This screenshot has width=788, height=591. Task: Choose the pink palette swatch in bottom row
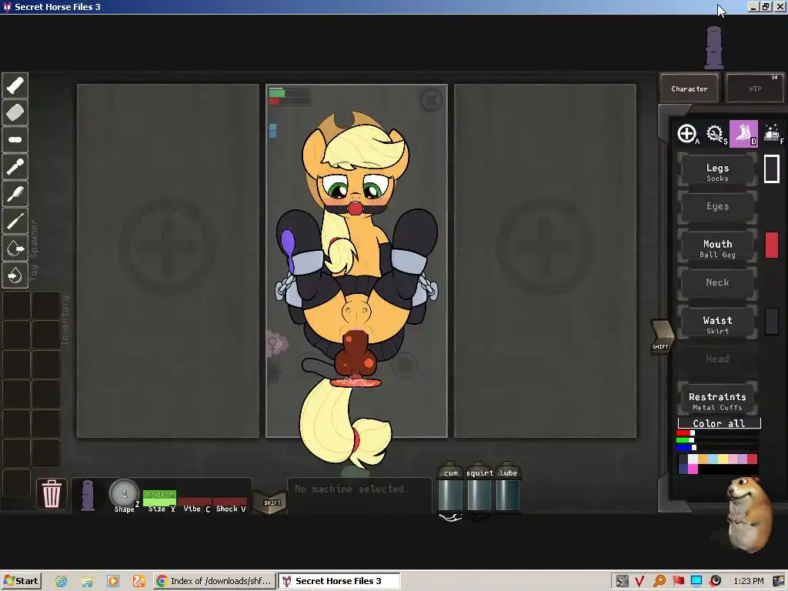coord(693,469)
